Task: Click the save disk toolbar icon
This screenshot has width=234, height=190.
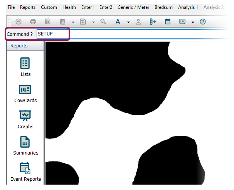Action: [x=83, y=22]
